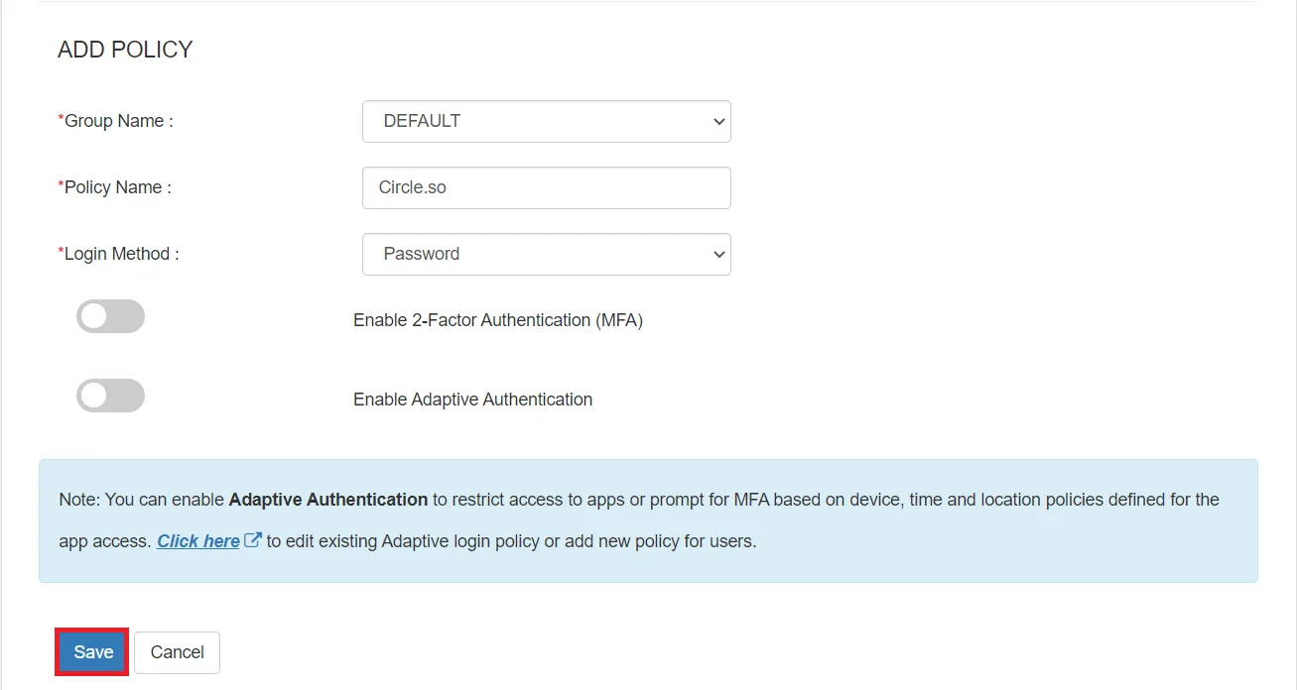The height and width of the screenshot is (690, 1297).
Task: Select Password in the Login Method selector
Action: tap(546, 255)
